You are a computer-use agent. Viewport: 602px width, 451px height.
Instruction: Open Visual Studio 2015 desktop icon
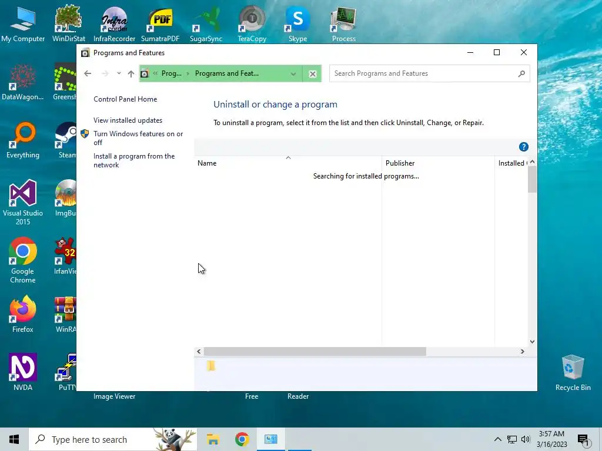[23, 203]
